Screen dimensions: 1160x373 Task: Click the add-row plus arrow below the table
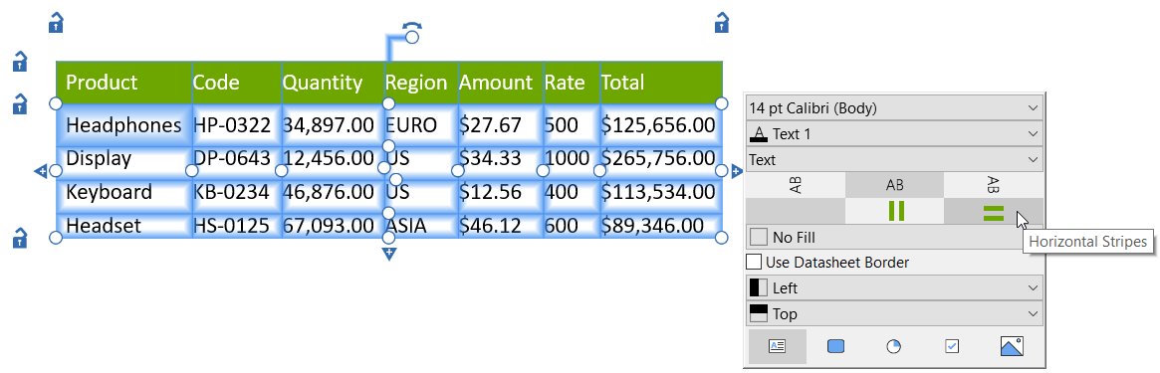click(x=389, y=255)
